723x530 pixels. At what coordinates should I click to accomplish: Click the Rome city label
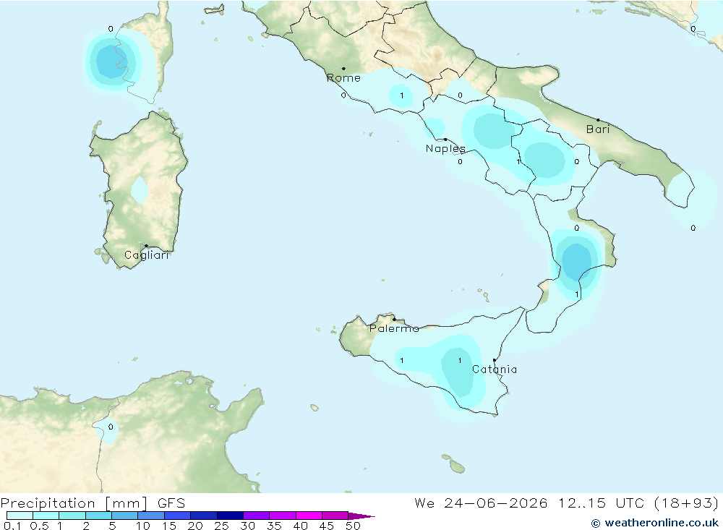(x=343, y=78)
